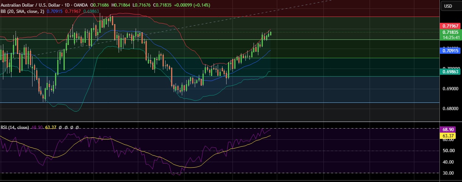Viewport: 462px width, 182px height.
Task: Click the 0.69000 price scale label
Action: point(450,89)
